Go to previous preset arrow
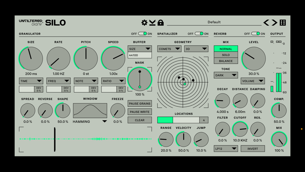This screenshot has width=305, height=172. (266, 23)
